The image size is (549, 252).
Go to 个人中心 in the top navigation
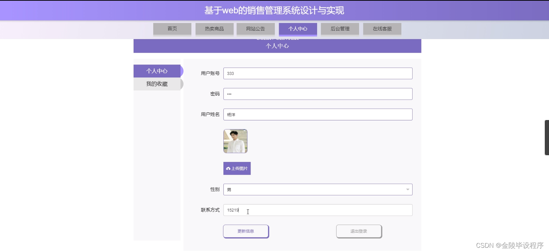[298, 29]
